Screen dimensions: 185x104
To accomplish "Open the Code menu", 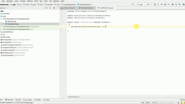I will pos(16,1).
